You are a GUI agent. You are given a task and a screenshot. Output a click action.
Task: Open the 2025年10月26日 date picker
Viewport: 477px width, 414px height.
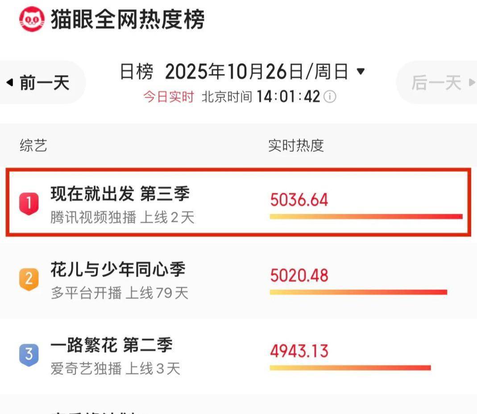point(257,71)
